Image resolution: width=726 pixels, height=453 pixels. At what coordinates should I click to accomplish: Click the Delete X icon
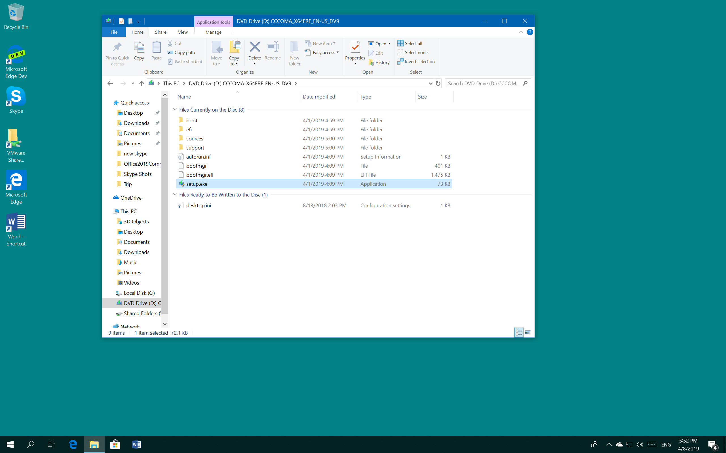[255, 47]
